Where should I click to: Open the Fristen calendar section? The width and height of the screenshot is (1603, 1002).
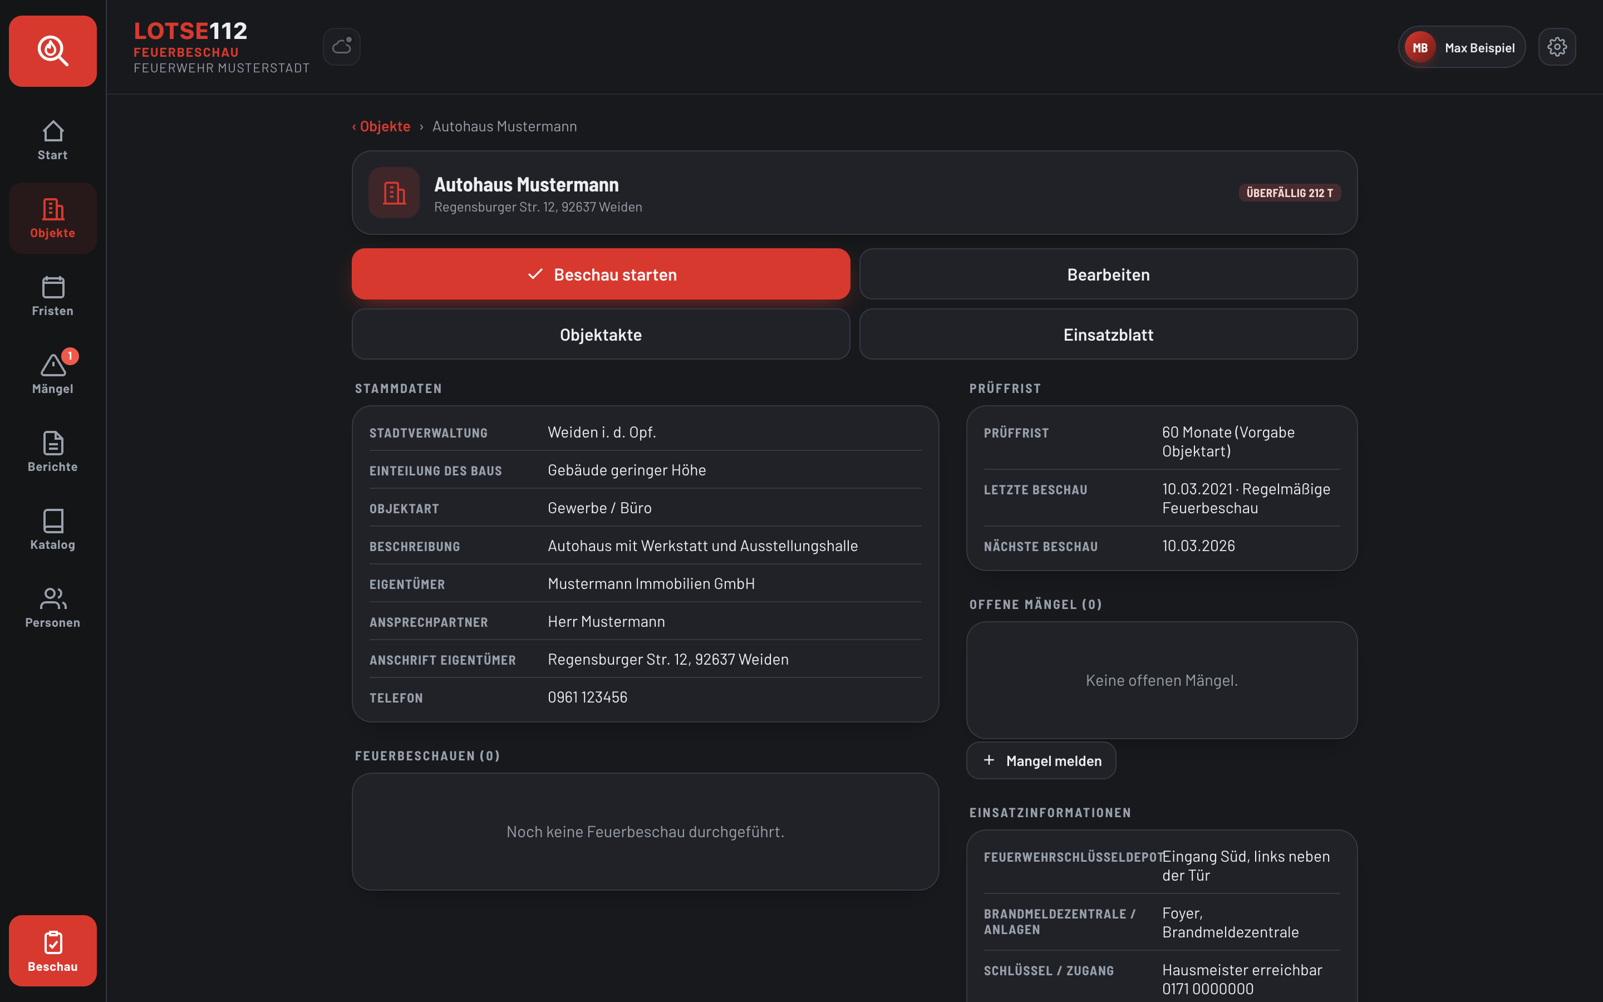coord(53,296)
